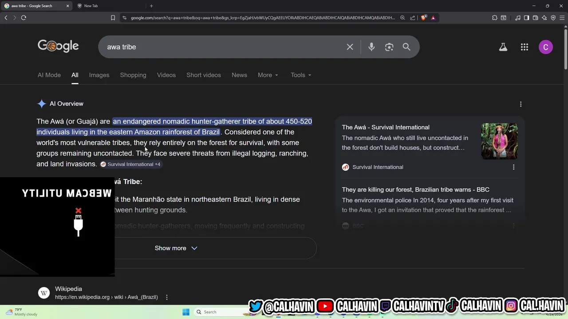
Task: Open Brave playlist music note icon
Action: click(x=518, y=18)
